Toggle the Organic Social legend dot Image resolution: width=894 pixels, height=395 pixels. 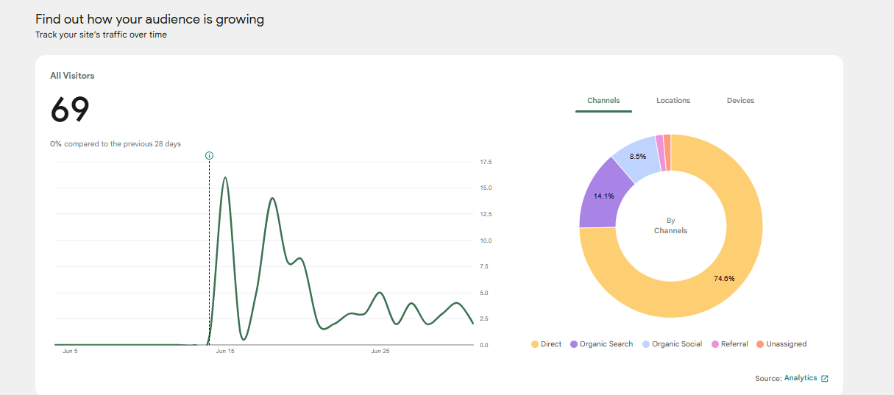coord(646,344)
